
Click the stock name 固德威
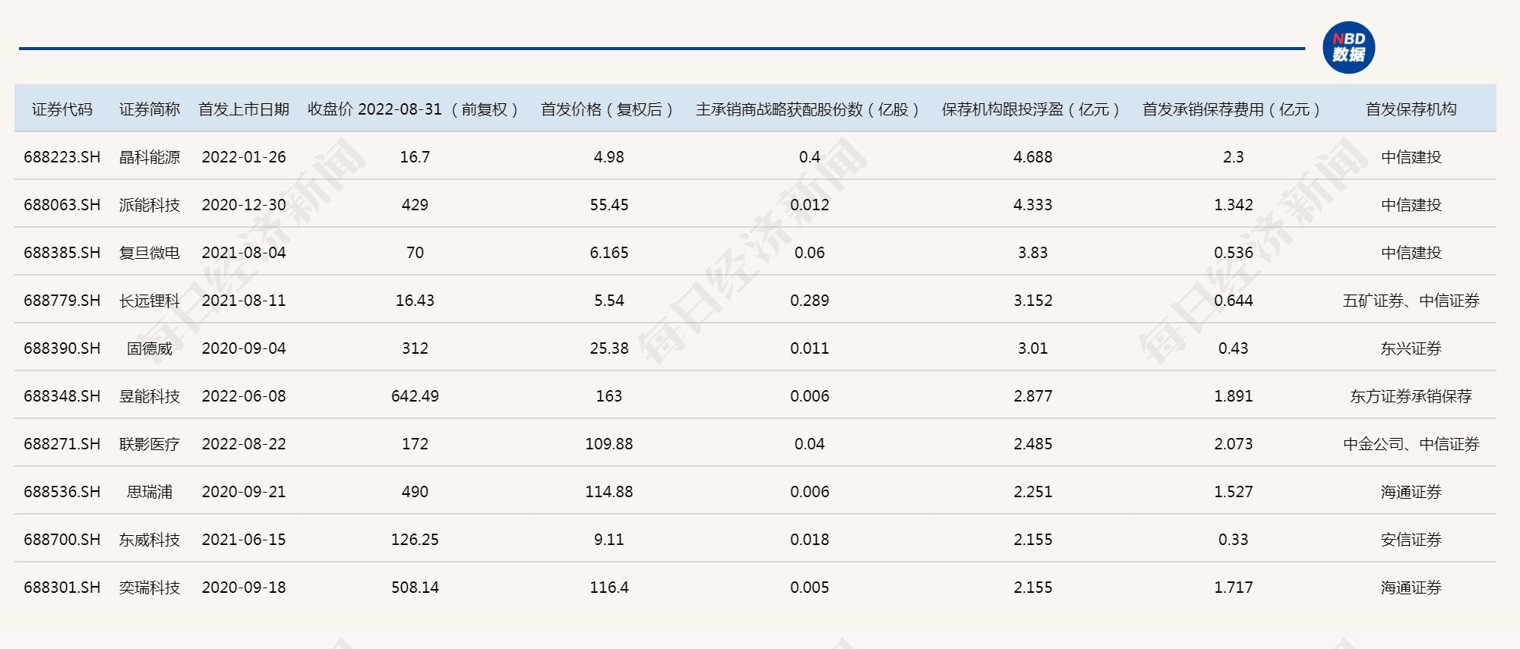click(150, 348)
